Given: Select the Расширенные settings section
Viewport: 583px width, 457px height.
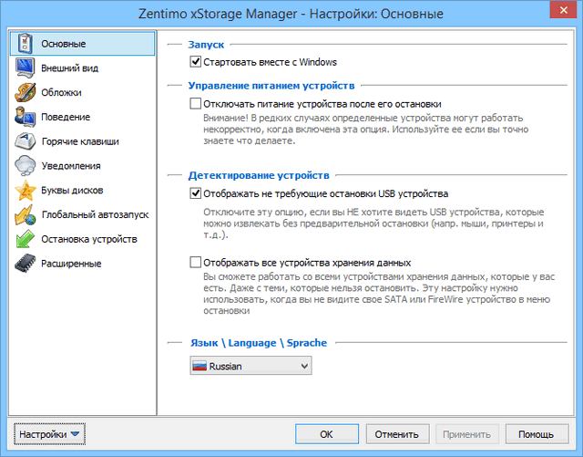Looking at the screenshot, I should [x=71, y=264].
